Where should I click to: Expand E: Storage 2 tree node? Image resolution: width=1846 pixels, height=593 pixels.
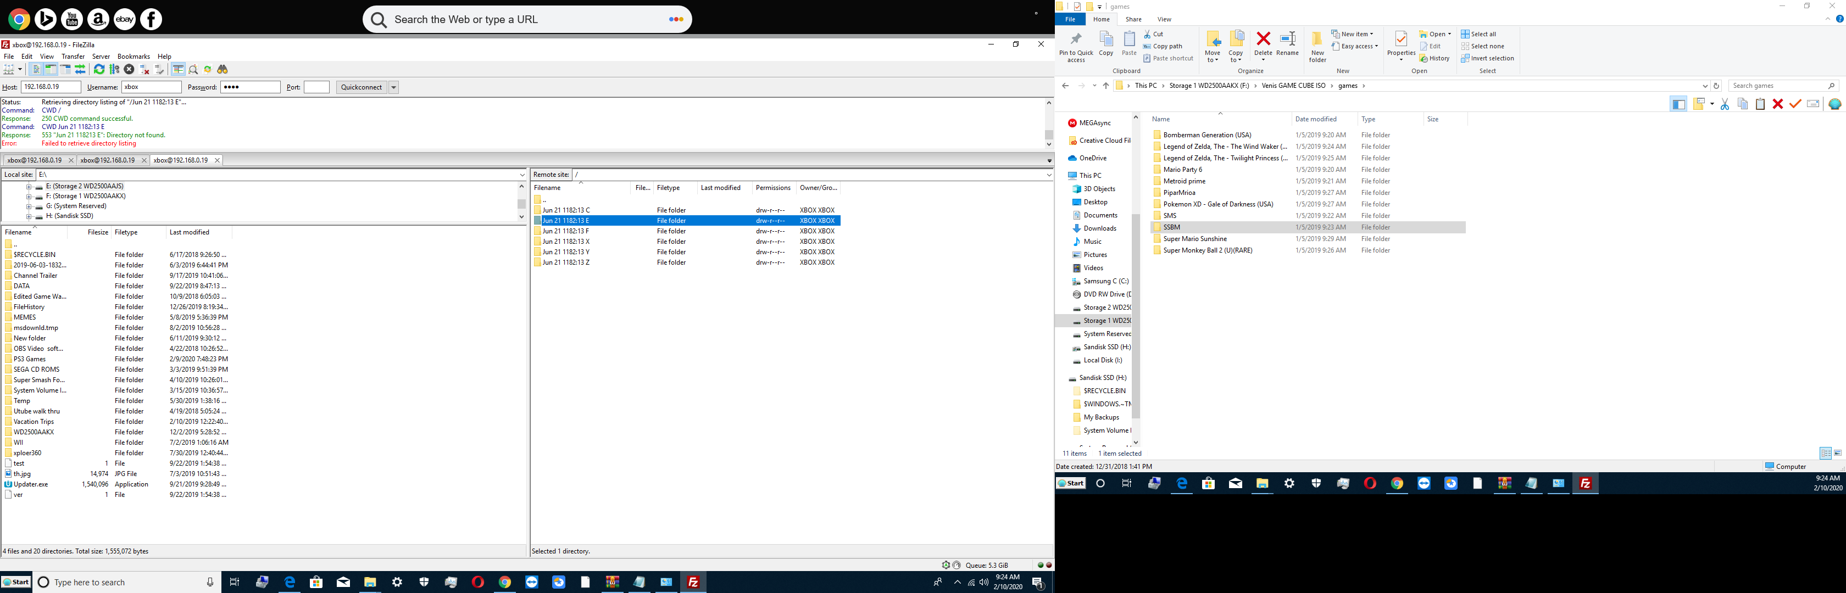coord(29,186)
